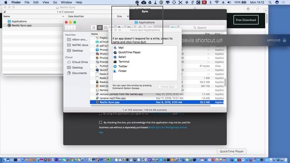Select Twitter in Force Quit list
290x163 pixels.
[x=145, y=66]
